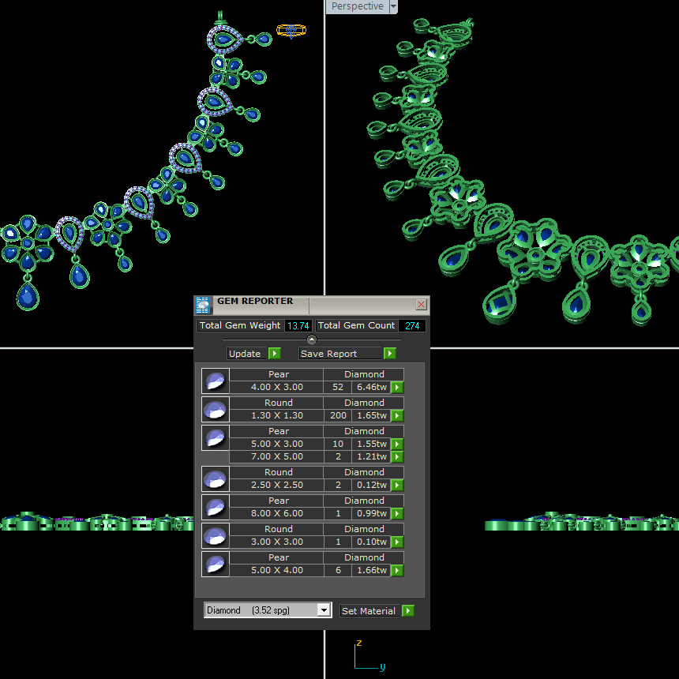The image size is (679, 679).
Task: Click the Update button
Action: click(253, 354)
